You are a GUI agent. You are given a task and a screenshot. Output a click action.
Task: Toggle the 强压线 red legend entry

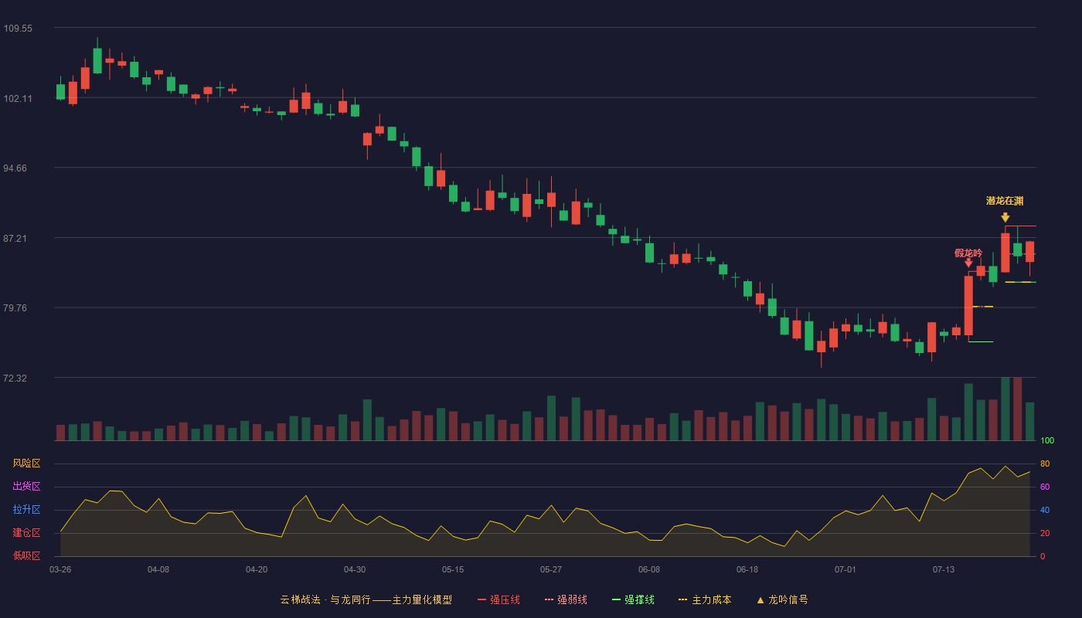(x=498, y=599)
